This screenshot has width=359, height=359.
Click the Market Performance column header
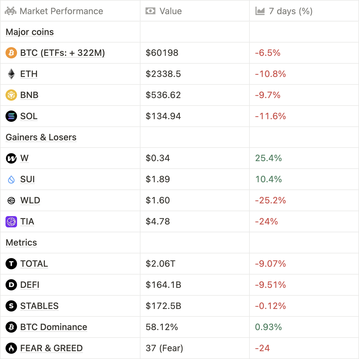coord(61,11)
